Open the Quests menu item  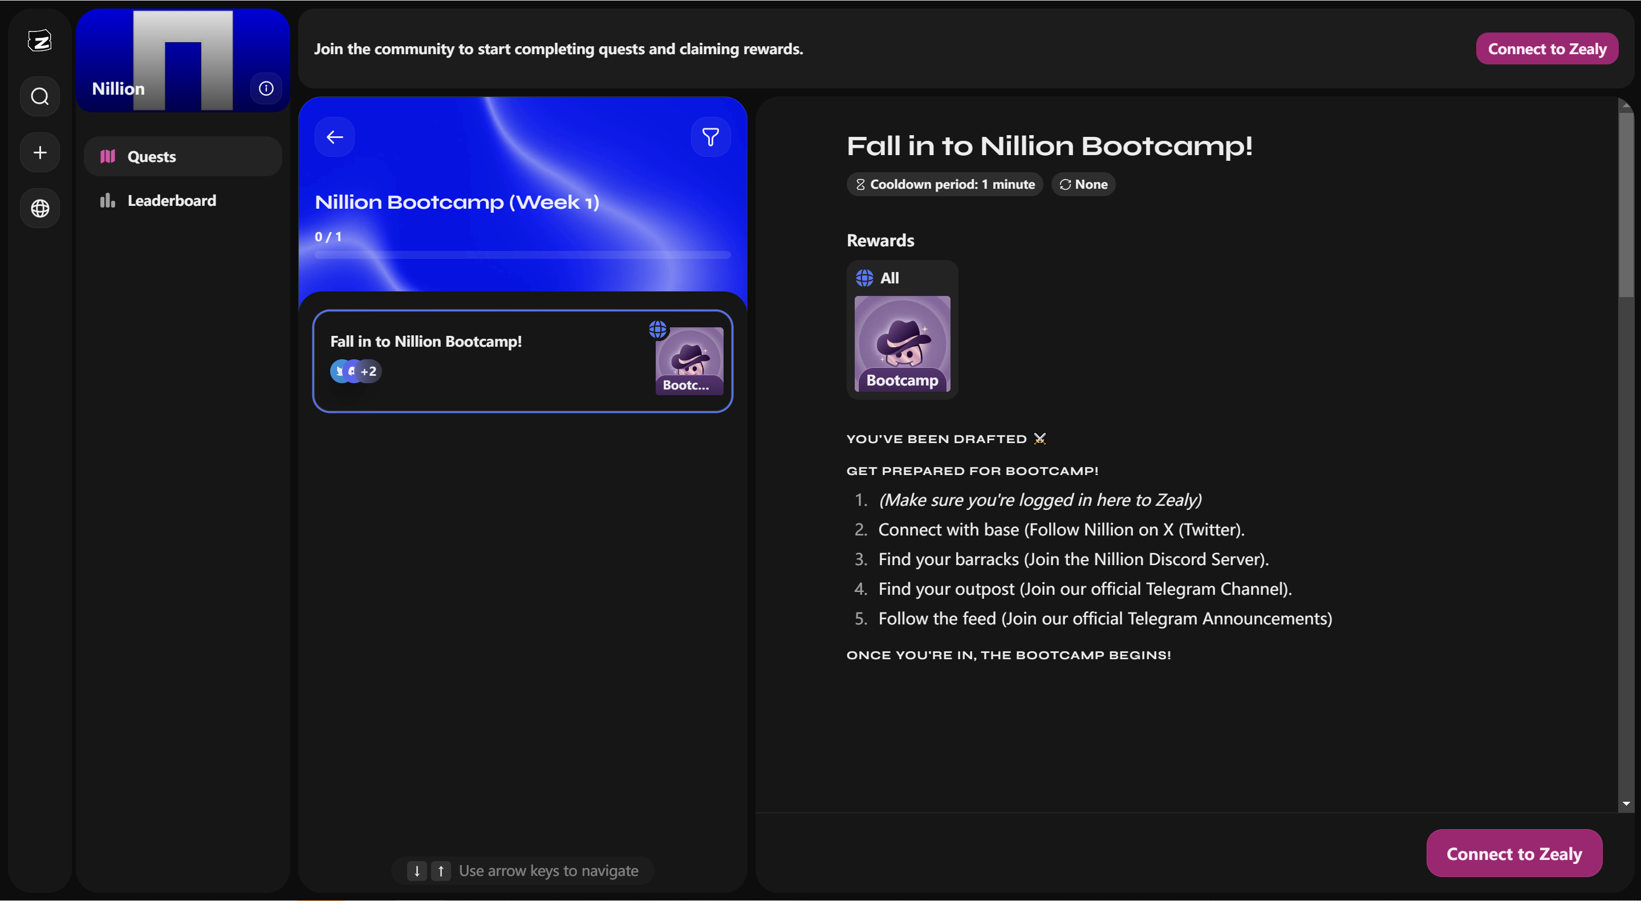[183, 156]
